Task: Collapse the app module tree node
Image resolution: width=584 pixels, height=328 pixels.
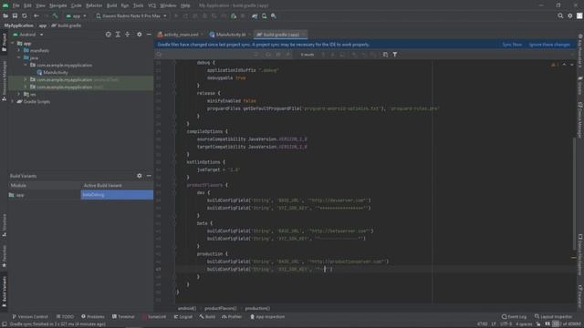Action: (x=13, y=44)
